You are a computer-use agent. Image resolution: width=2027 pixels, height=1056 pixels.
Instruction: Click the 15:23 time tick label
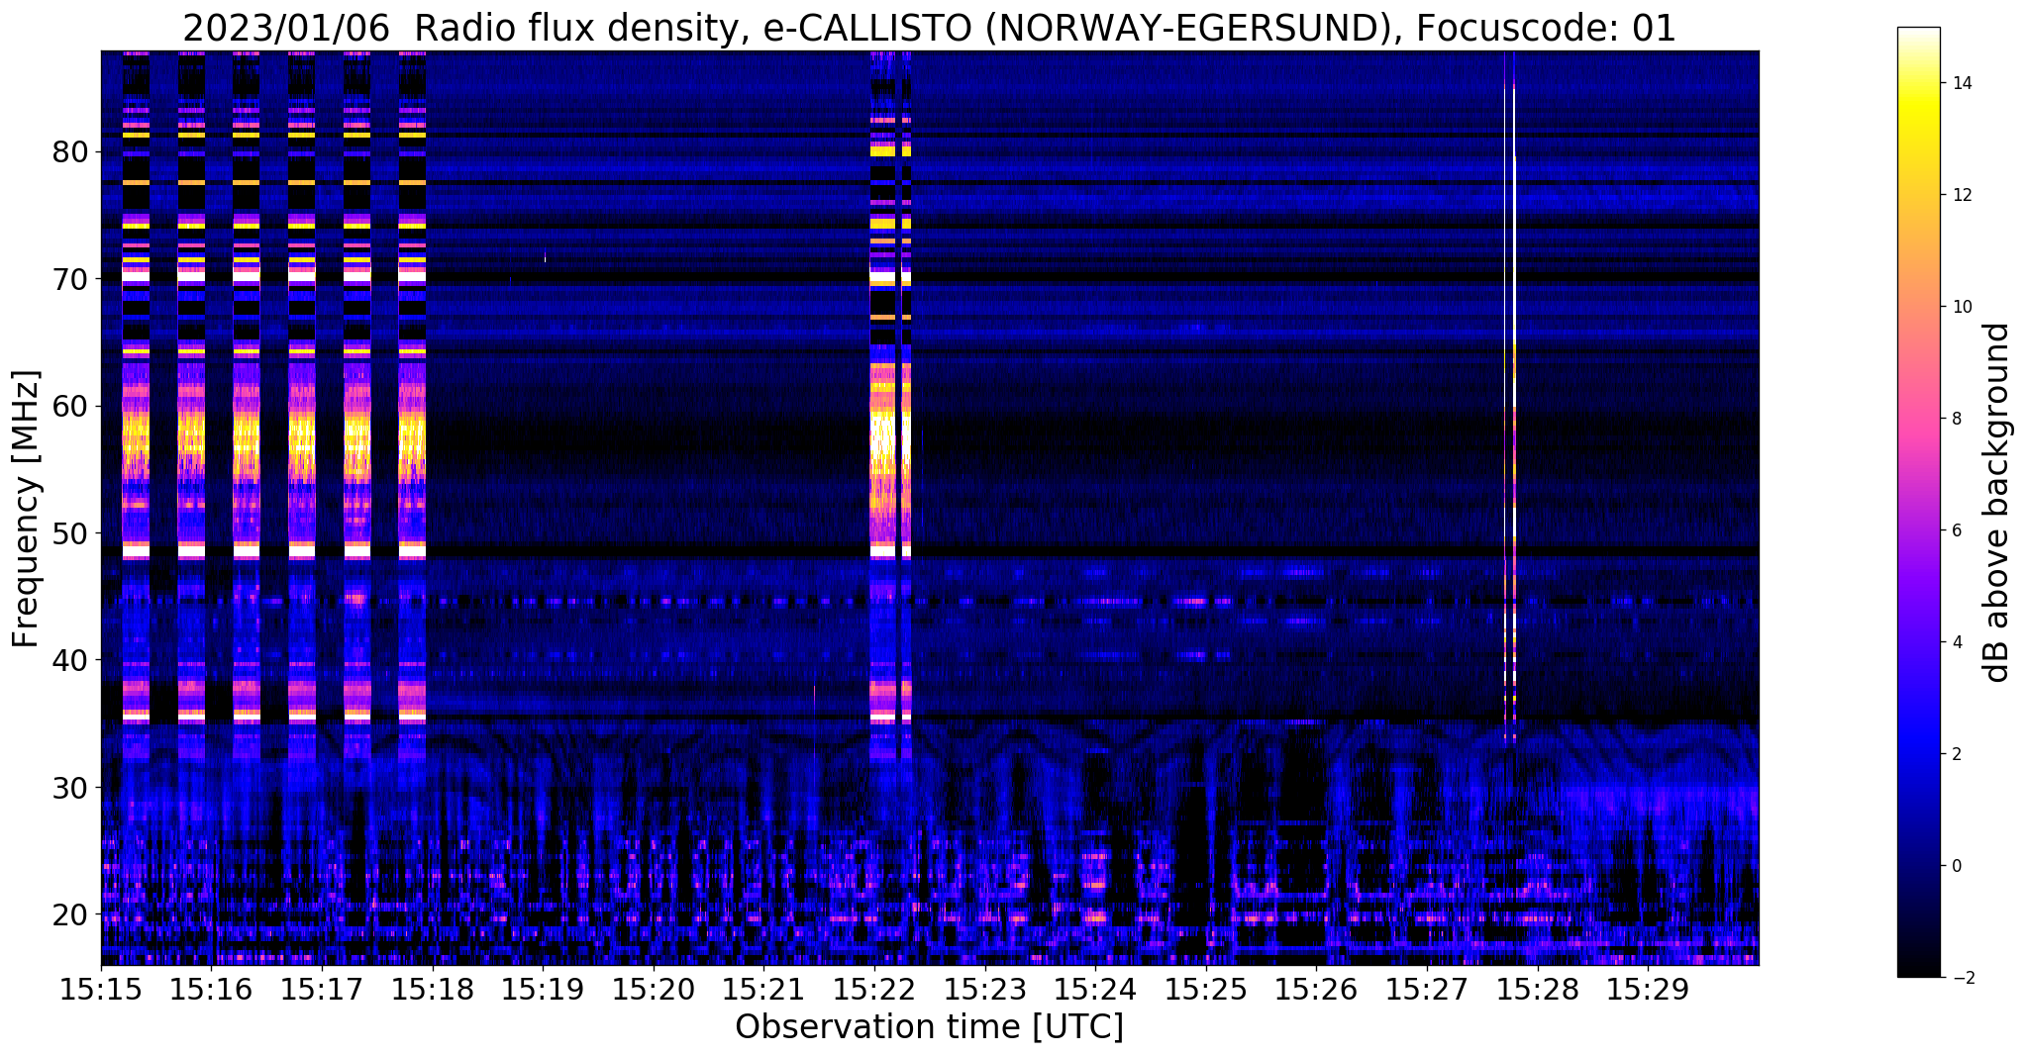[984, 989]
